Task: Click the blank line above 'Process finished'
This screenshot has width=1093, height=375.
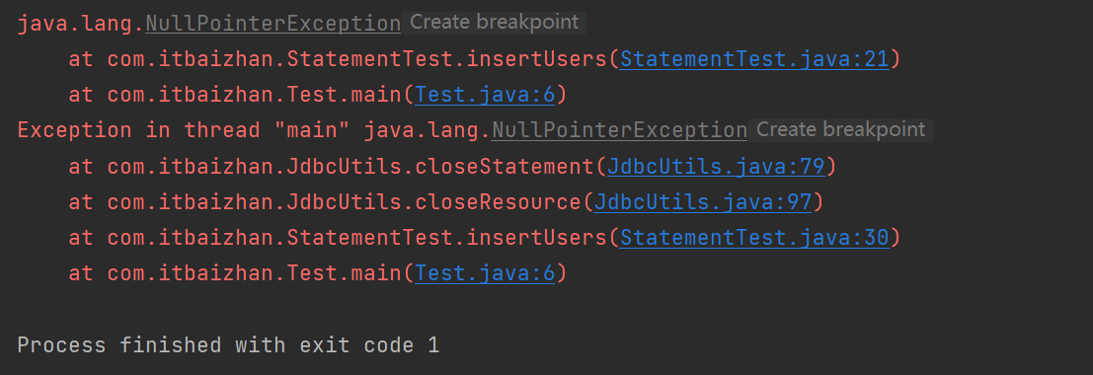Action: tap(547, 309)
